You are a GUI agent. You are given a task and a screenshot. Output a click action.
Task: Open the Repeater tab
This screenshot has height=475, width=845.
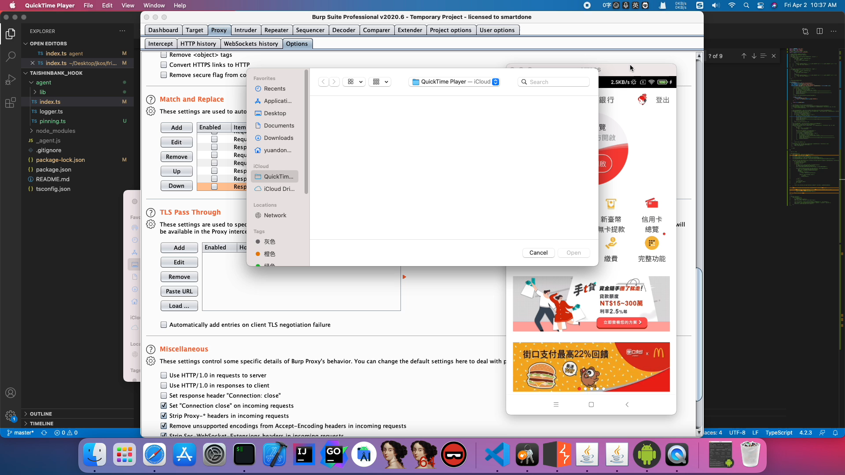(276, 30)
